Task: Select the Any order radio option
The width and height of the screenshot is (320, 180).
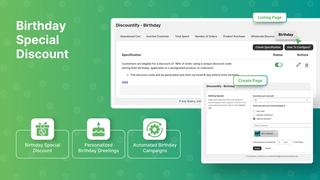Action: point(254,111)
